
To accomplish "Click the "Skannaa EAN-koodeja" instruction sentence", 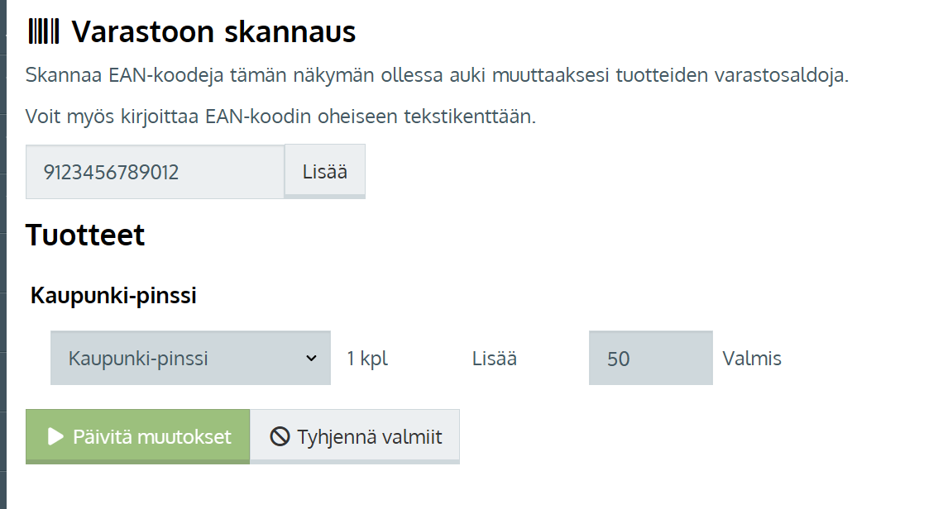I will point(437,75).
